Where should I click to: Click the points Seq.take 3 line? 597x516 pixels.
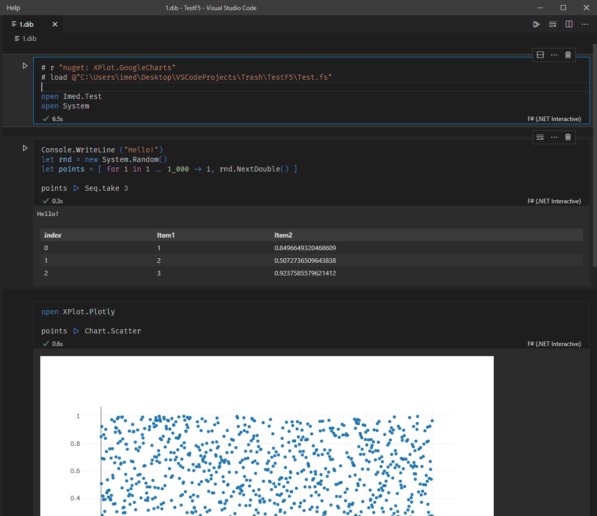85,188
